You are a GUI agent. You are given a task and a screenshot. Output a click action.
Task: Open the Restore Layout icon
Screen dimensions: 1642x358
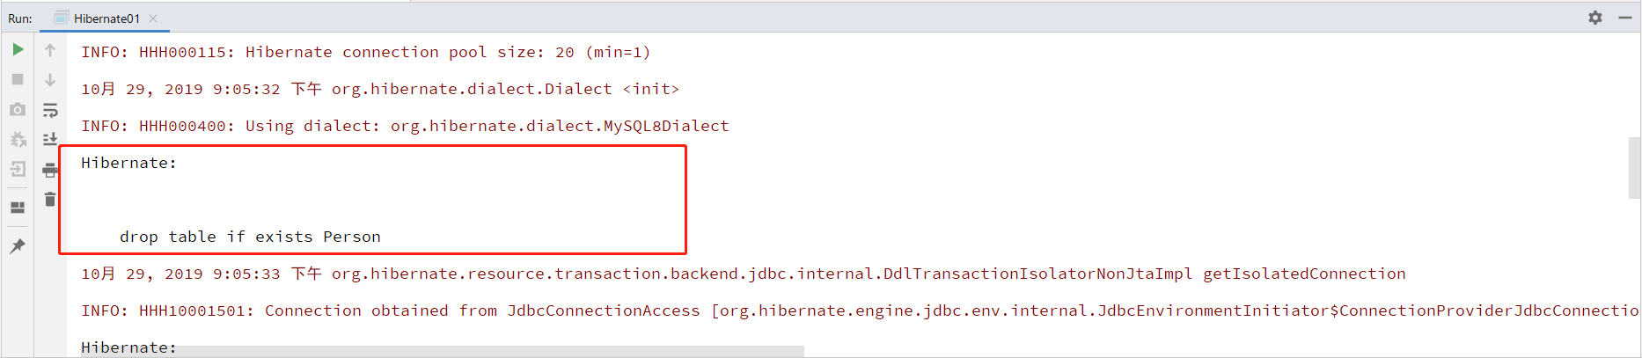(18, 208)
